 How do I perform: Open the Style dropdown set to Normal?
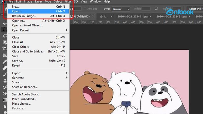coord(121,9)
